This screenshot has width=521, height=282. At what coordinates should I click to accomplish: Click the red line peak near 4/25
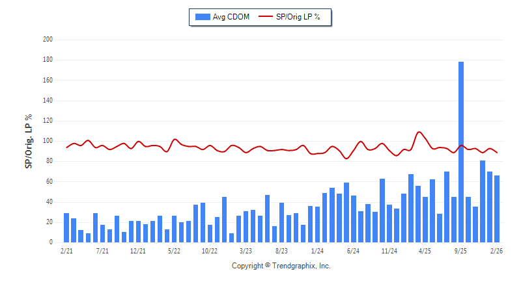pos(419,133)
